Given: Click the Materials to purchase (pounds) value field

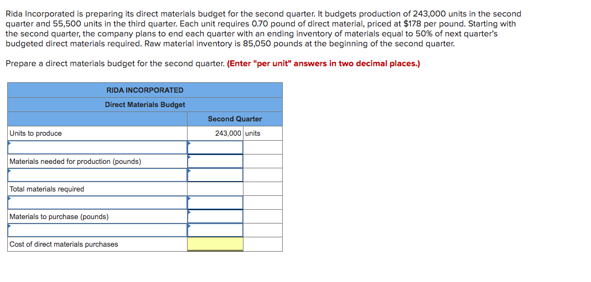Looking at the screenshot, I should [x=215, y=216].
